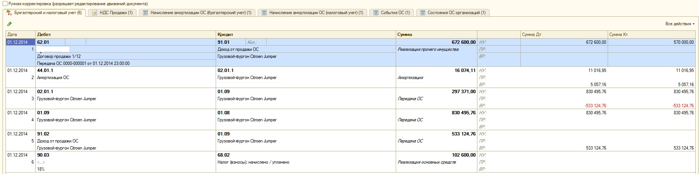Screen dimensions: 699x174
Task: Click the 830 495,76 amount in row four
Action: coord(463,113)
